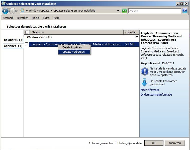
Task: Click the search magnifier icon
Action: point(184,11)
